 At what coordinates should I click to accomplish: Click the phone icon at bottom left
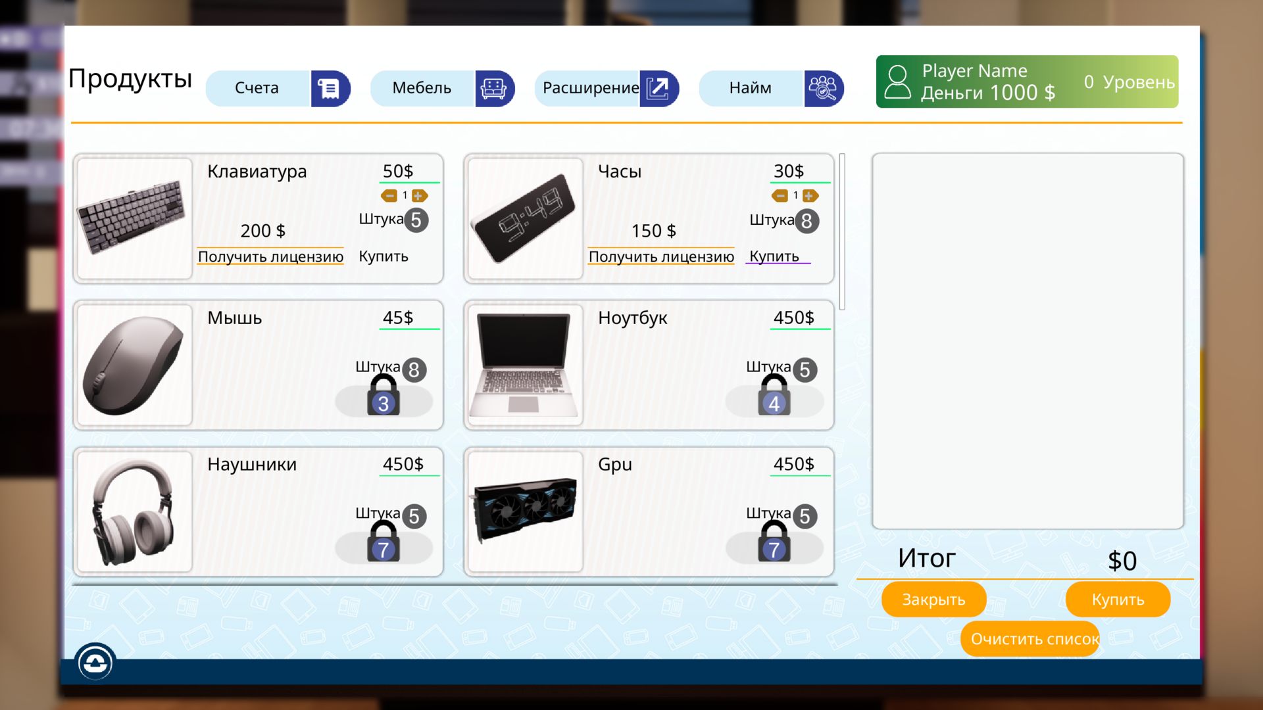click(x=95, y=663)
